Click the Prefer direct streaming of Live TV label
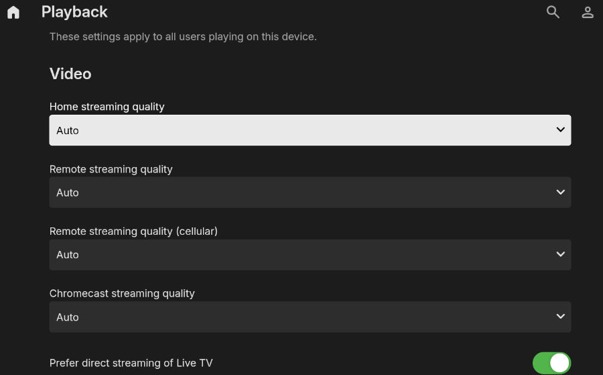 pos(131,363)
